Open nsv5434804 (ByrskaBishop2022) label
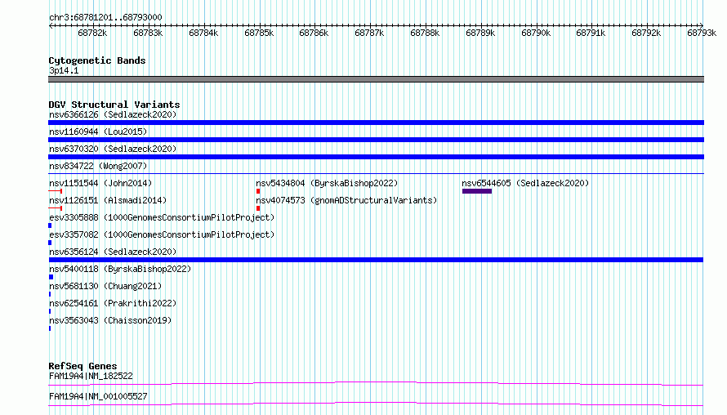Screen dimensions: 727x415 pos(327,183)
